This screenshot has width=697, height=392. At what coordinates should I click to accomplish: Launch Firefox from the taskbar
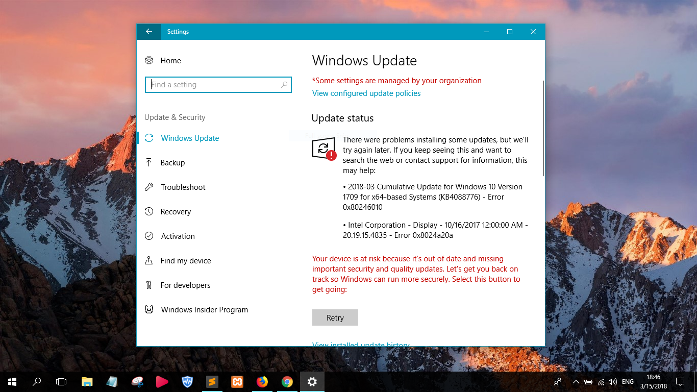pos(262,381)
